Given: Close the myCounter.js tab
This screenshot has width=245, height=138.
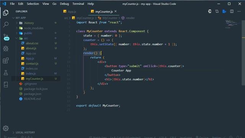Looking at the screenshot, I should 116,11.
